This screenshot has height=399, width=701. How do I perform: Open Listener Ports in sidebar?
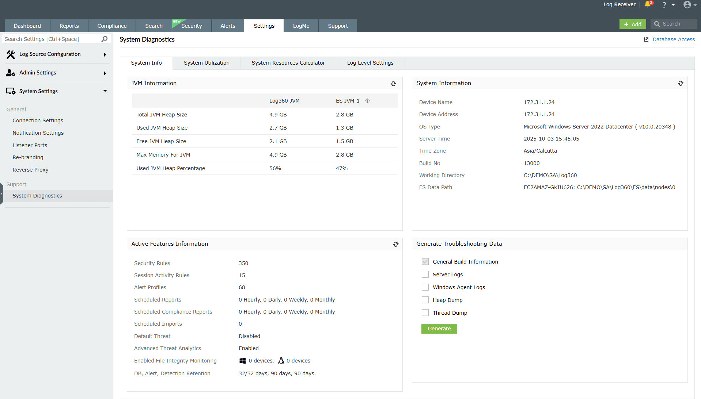(30, 145)
